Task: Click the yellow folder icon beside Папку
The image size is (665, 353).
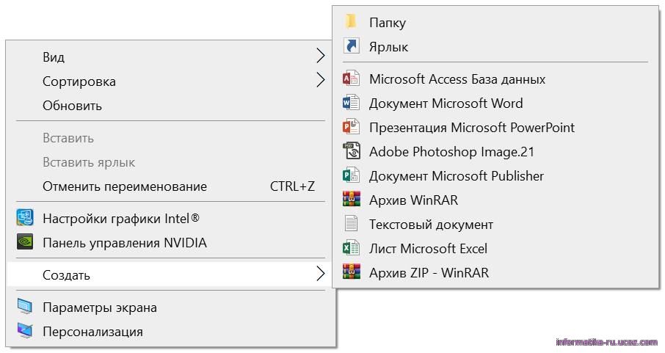Action: point(351,21)
